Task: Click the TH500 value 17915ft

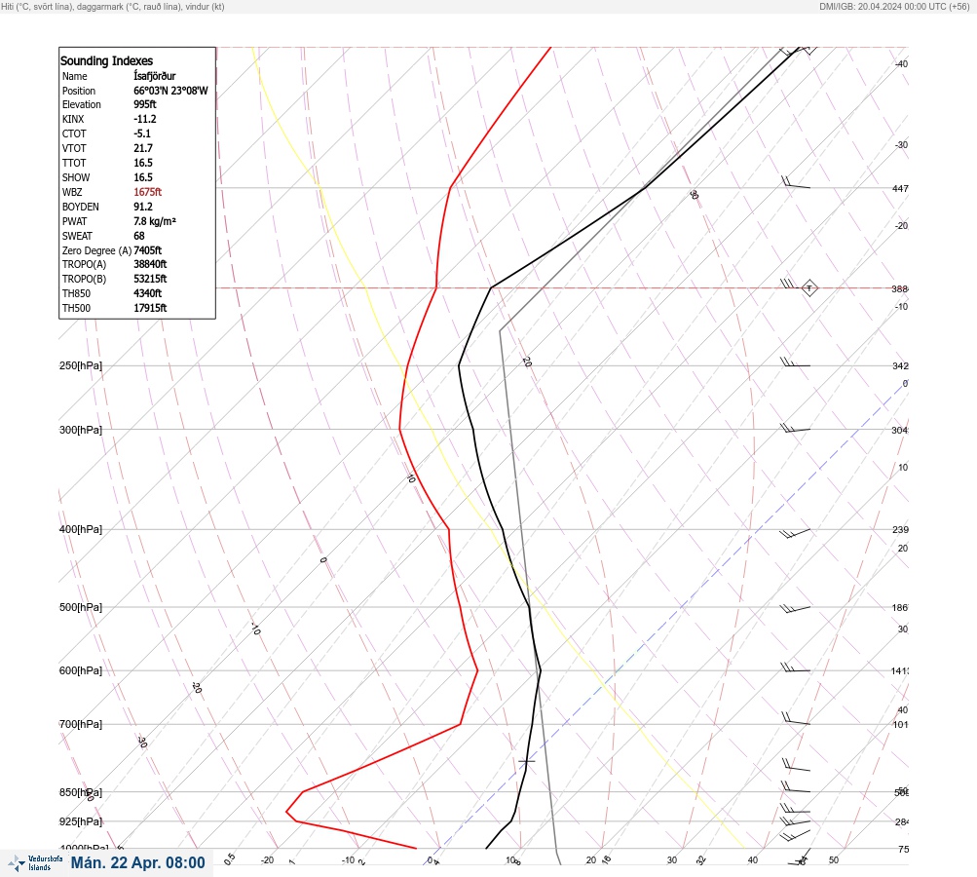Action: point(150,308)
